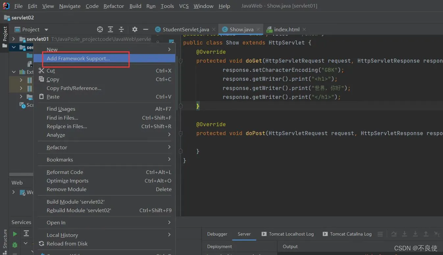Click the Collapse All icon in Project panel
Image resolution: width=443 pixels, height=255 pixels.
click(x=121, y=29)
